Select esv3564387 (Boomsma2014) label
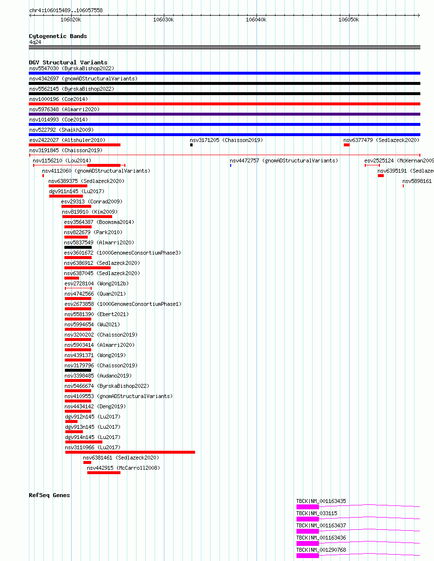434x561 pixels. tap(99, 222)
